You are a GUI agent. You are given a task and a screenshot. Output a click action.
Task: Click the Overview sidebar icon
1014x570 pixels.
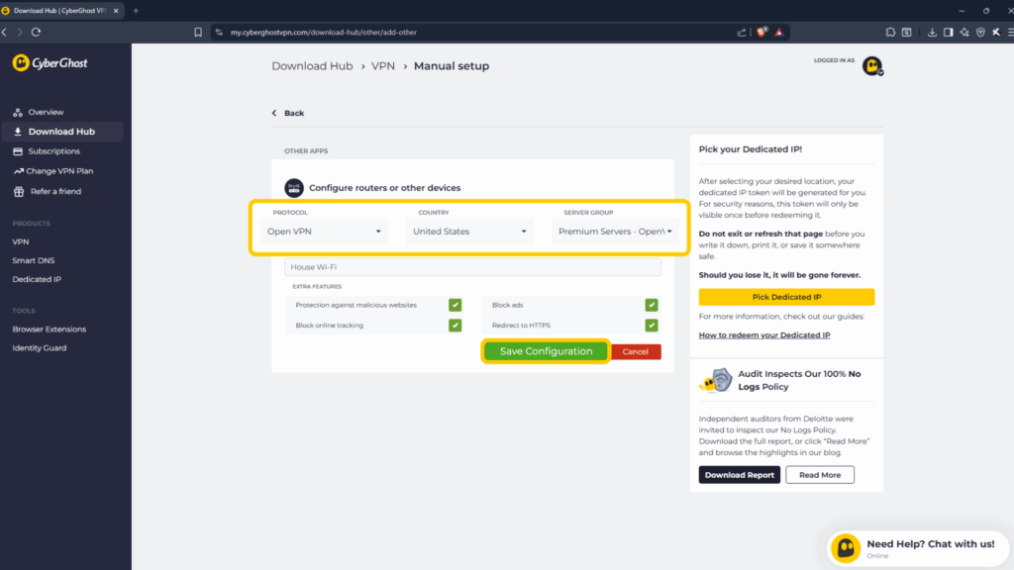coord(18,113)
